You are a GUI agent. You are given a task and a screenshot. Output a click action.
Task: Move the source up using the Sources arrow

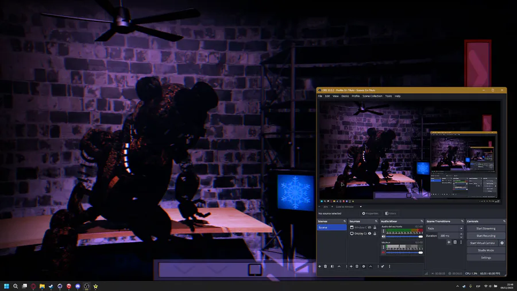tap(371, 266)
